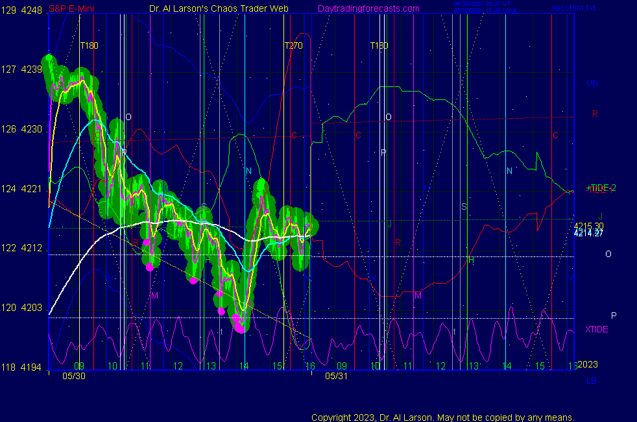The height and width of the screenshot is (422, 637).
Task: Click the red "S&P E-Mini" chart title
Action: pos(71,8)
